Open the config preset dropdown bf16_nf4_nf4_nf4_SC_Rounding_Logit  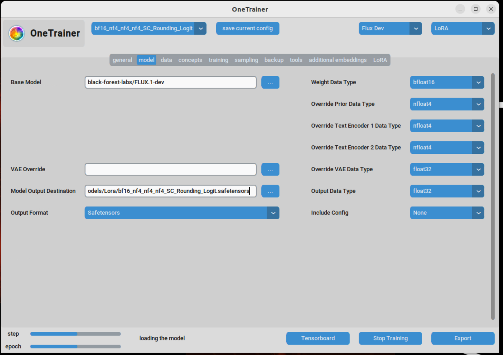[149, 28]
